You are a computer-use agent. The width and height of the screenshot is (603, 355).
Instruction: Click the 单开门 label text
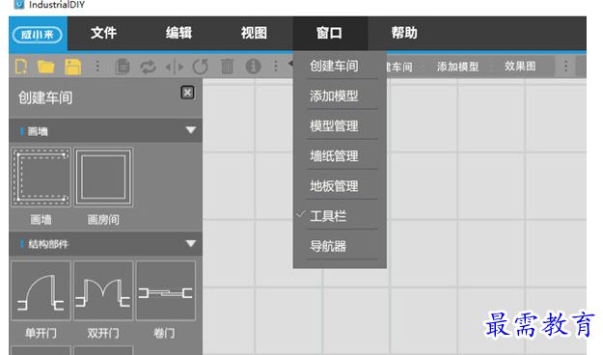pyautogui.click(x=41, y=333)
